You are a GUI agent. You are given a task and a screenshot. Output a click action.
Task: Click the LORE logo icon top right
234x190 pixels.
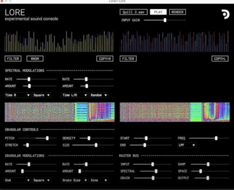click(x=225, y=14)
